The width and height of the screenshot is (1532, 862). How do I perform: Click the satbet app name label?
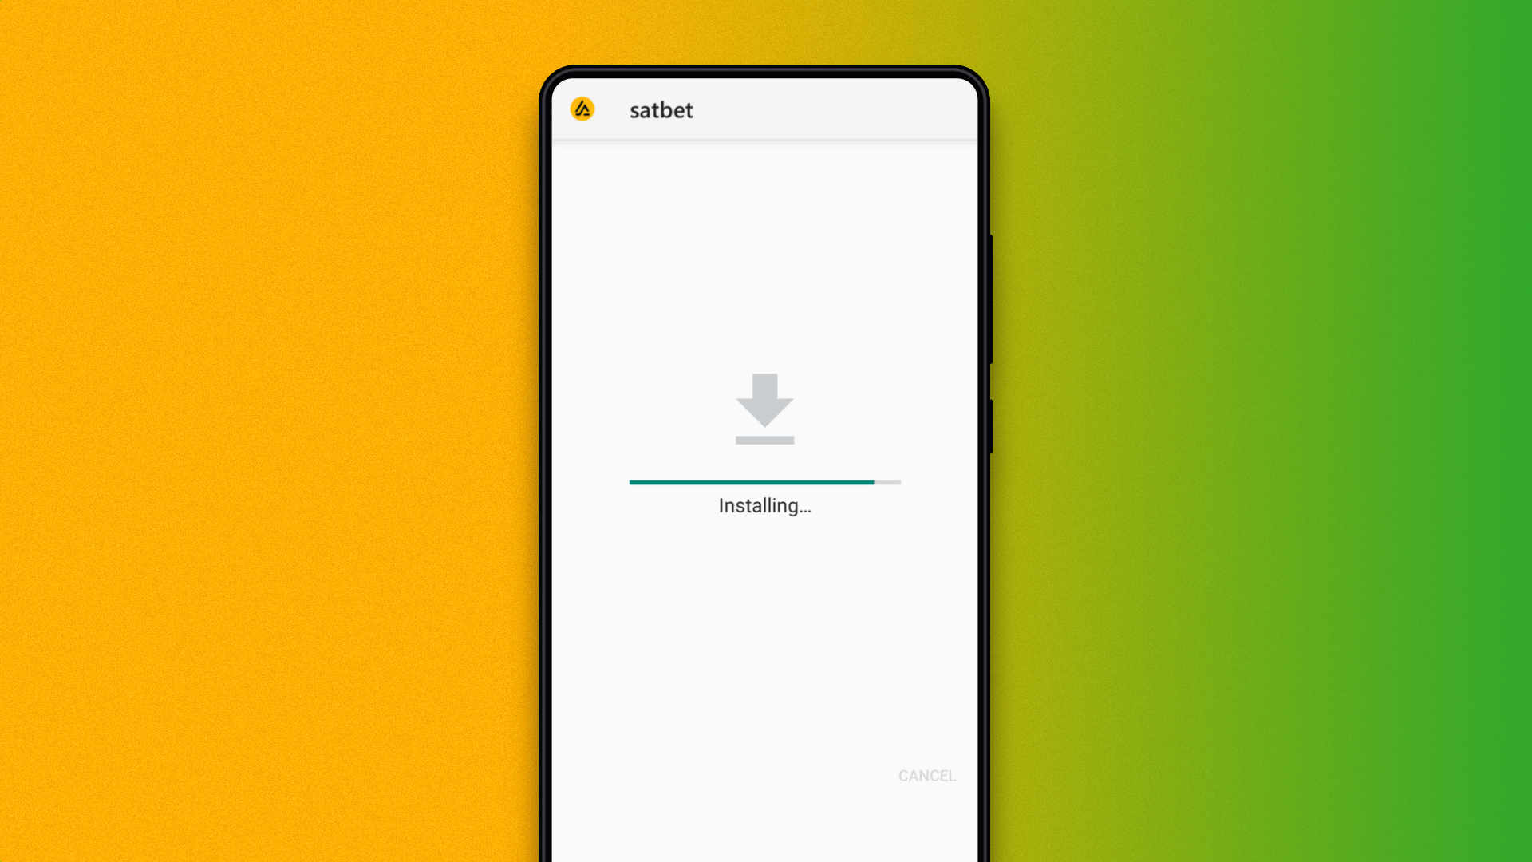point(663,109)
